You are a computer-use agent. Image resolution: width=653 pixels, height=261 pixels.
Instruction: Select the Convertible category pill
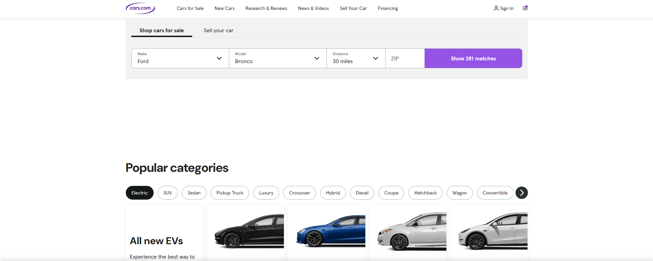(495, 193)
